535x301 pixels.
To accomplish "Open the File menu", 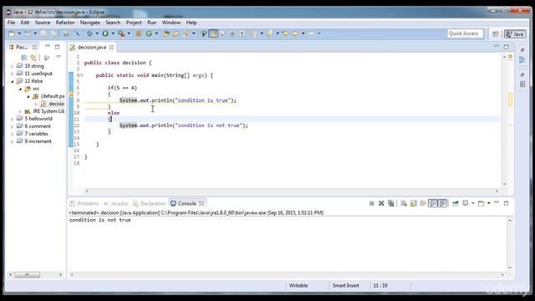I will (11, 23).
